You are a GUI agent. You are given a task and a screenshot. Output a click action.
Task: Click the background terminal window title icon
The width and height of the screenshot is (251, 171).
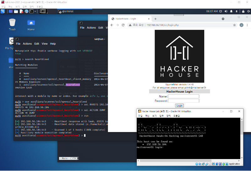pos(81,23)
